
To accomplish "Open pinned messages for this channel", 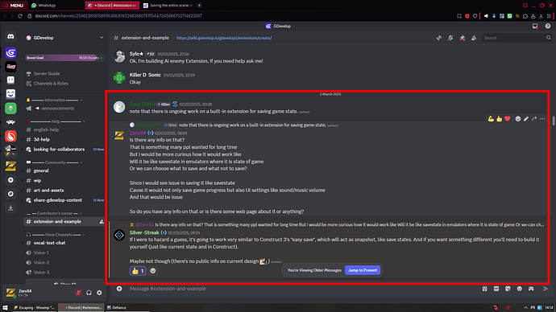I will click(463, 38).
